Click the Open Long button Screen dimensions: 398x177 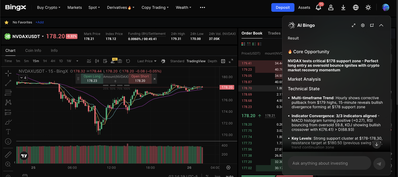point(92,78)
